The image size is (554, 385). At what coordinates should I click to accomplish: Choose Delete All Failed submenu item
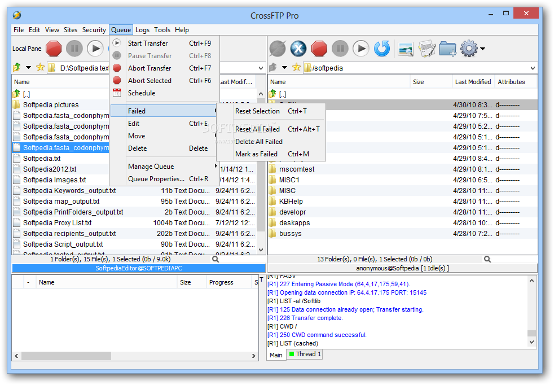tap(271, 142)
